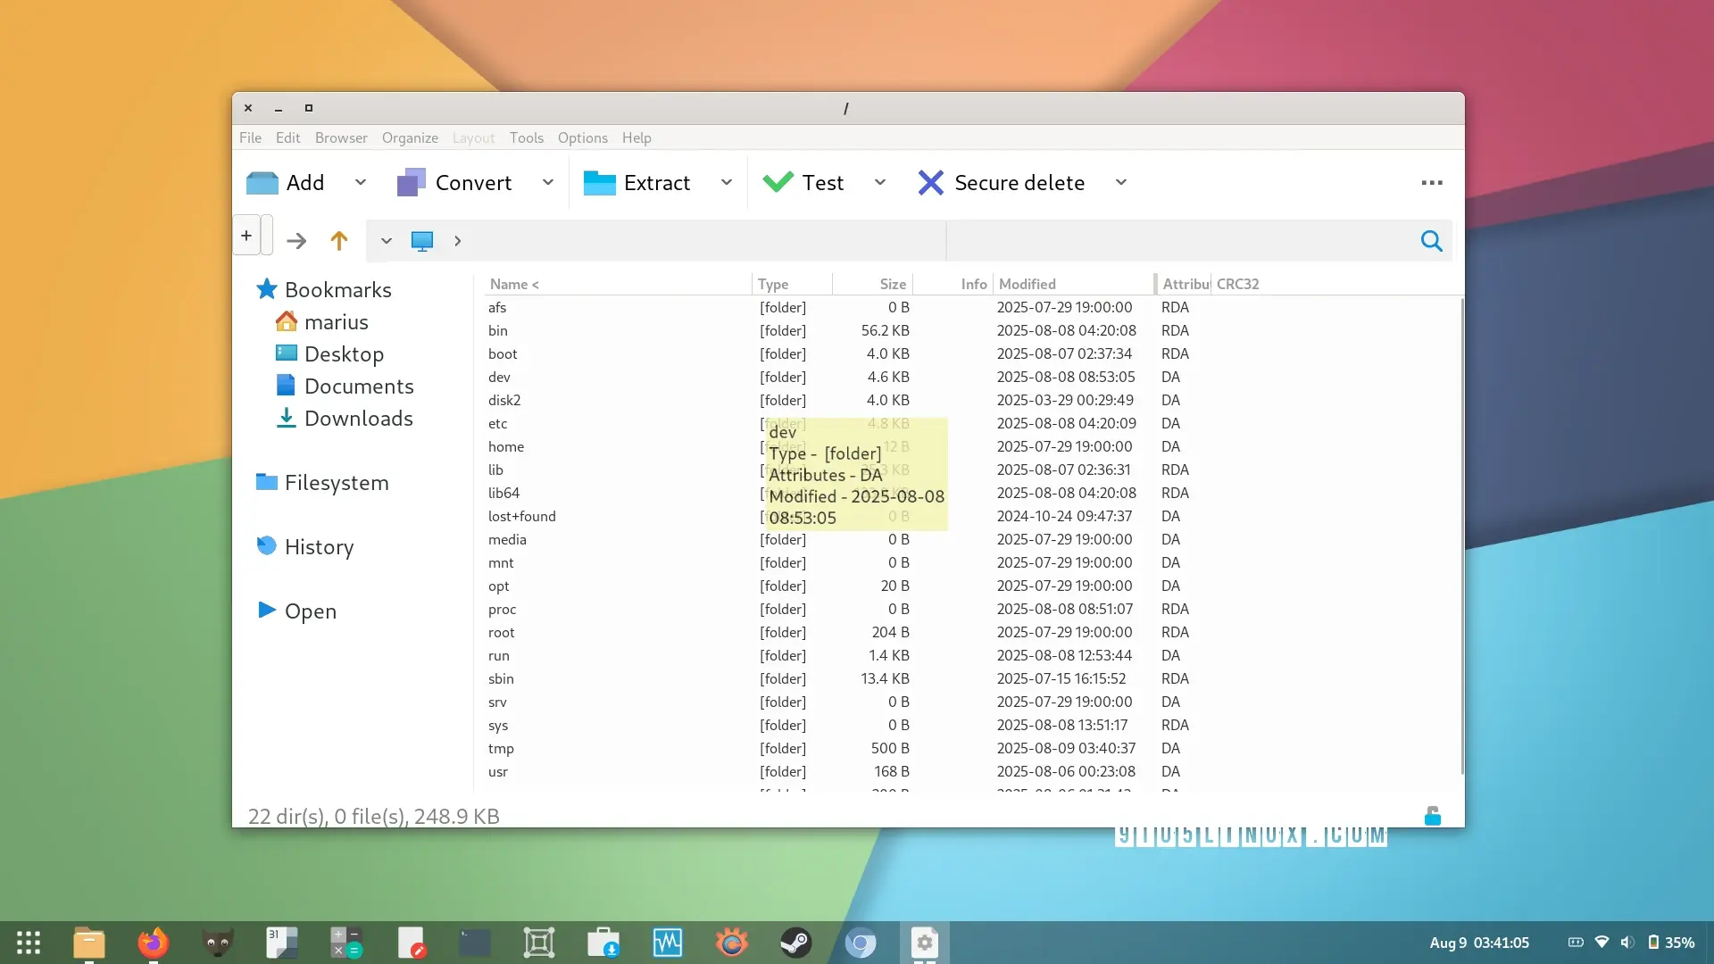Click the computer icon in address bar
1714x964 pixels.
click(422, 241)
